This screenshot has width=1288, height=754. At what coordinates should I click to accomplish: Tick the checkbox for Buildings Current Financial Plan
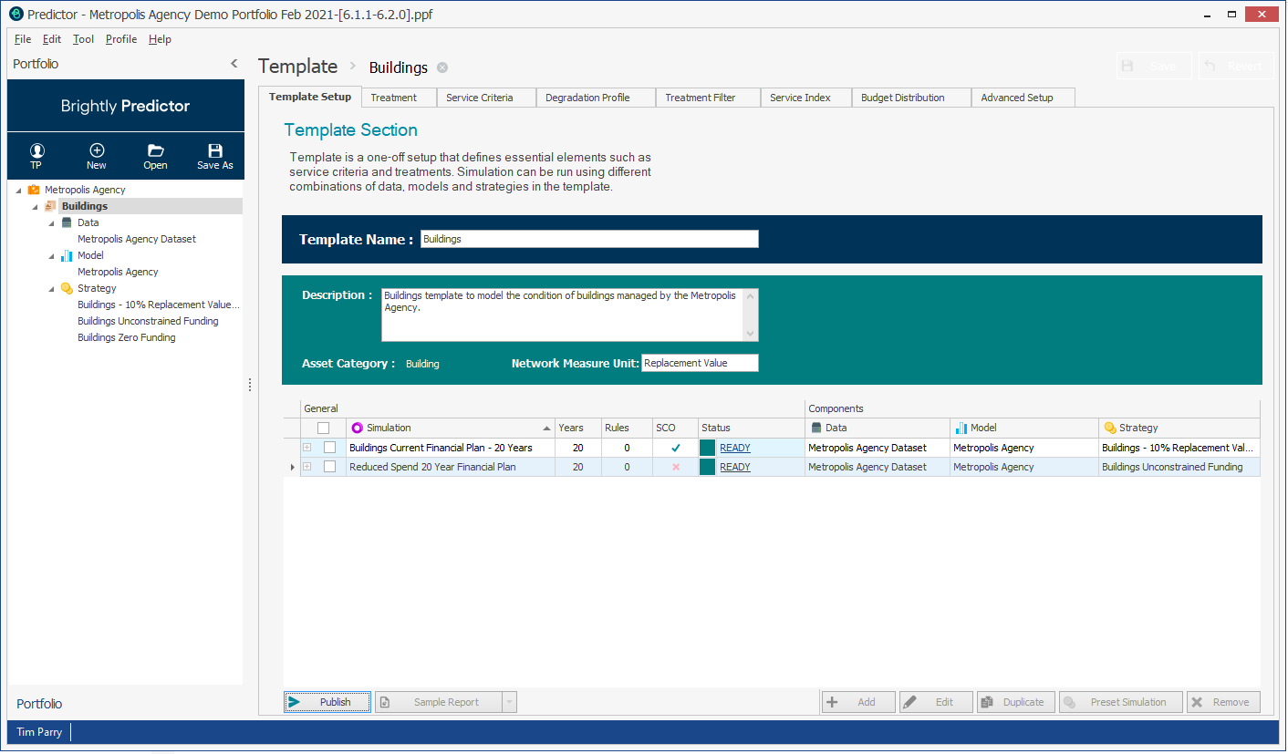pyautogui.click(x=329, y=448)
